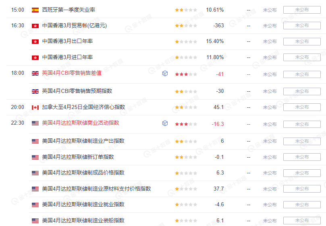This screenshot has height=226, width=326.
Task: Click star rating for 美国4月达拉斯联储新订单指数
Action: coord(186,157)
